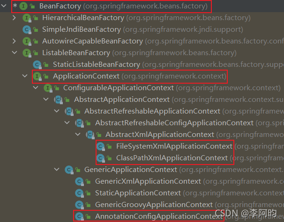The image size is (284, 222).
Task: Click the AbstractApplicationContext abstract class icon
Action: [x=59, y=100]
